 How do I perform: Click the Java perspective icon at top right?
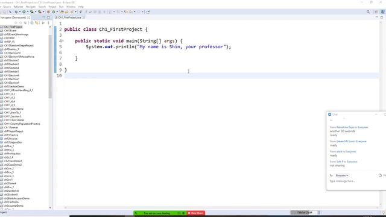pos(383,12)
